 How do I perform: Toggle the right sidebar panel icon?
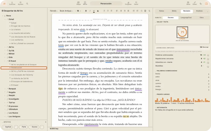point(206,4)
